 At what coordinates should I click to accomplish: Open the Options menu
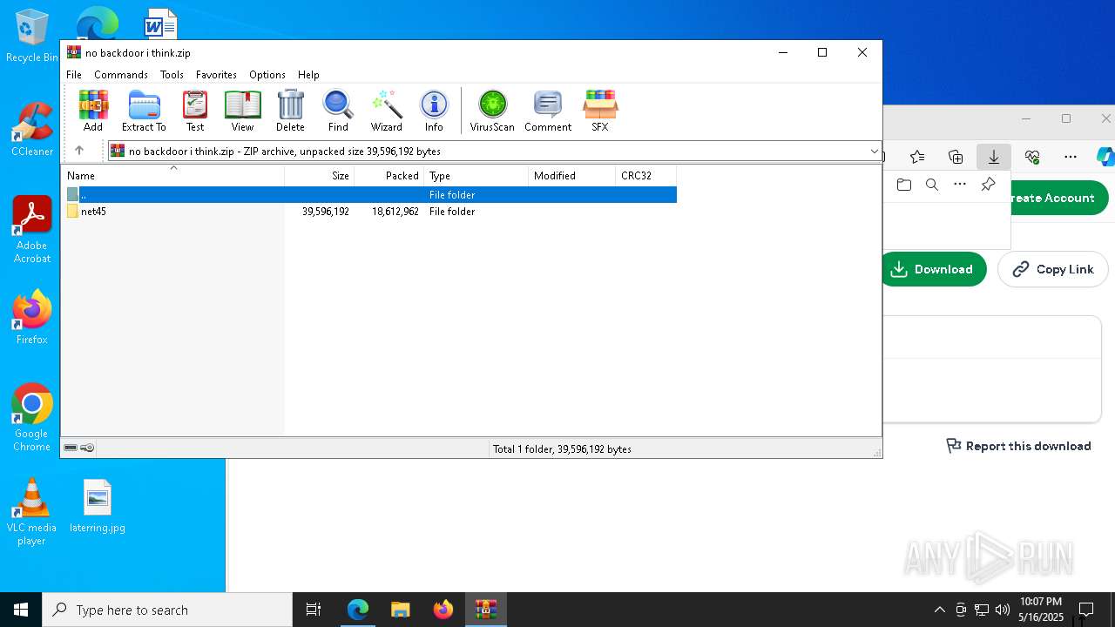click(267, 75)
